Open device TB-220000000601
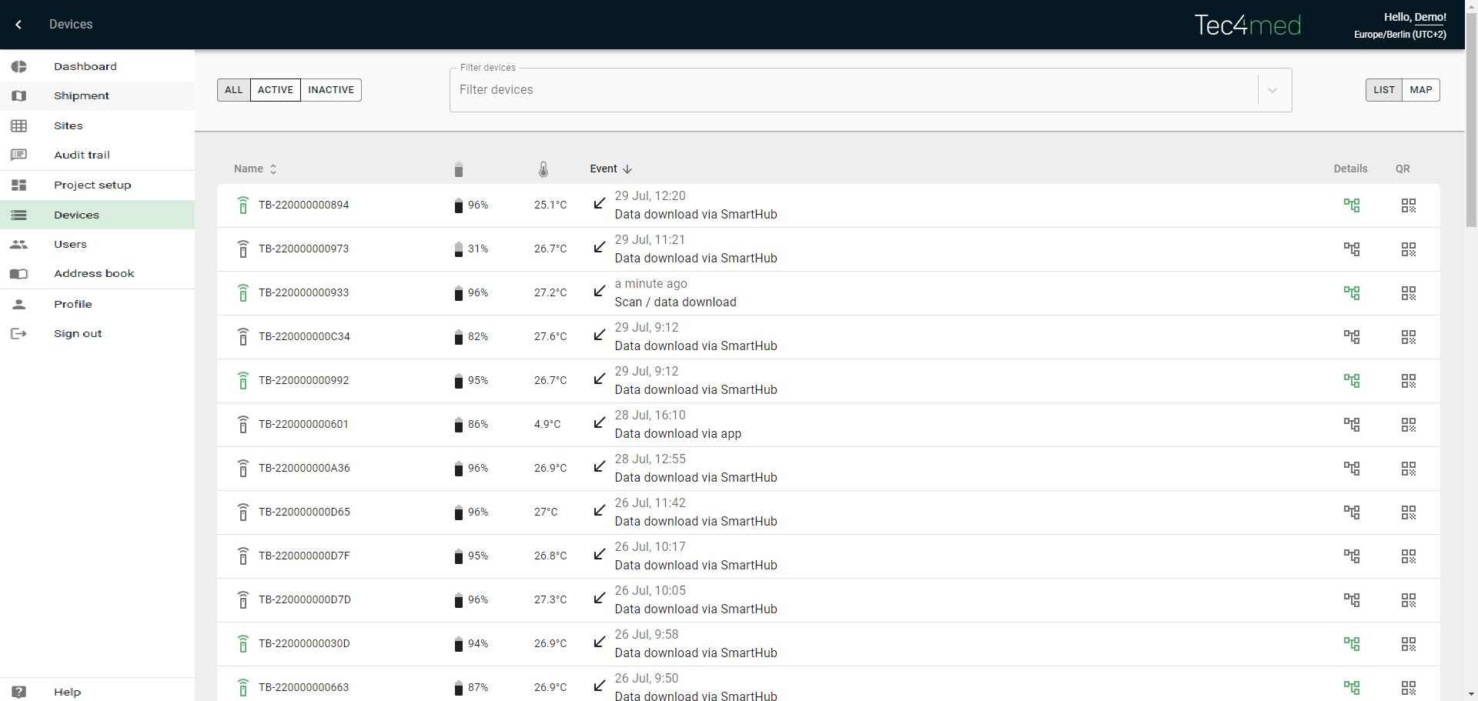This screenshot has height=701, width=1478. 303,425
